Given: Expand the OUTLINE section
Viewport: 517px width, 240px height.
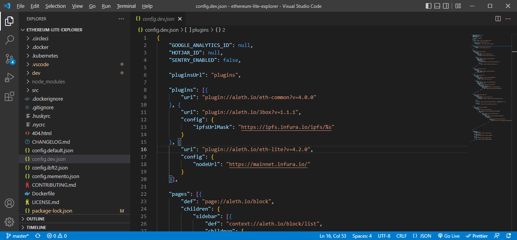Looking at the screenshot, I should pyautogui.click(x=74, y=219).
